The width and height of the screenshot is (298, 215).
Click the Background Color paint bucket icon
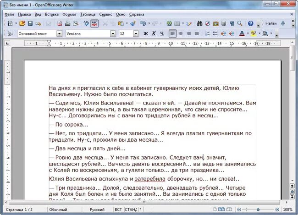point(265,33)
